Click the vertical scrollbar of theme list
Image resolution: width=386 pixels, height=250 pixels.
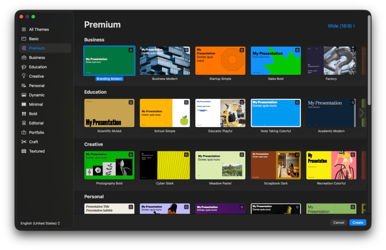point(369,60)
